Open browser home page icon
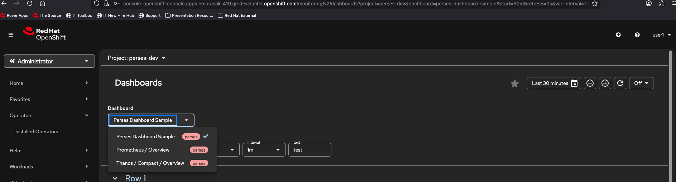Viewport: 676px width, 182px height. coord(42,4)
